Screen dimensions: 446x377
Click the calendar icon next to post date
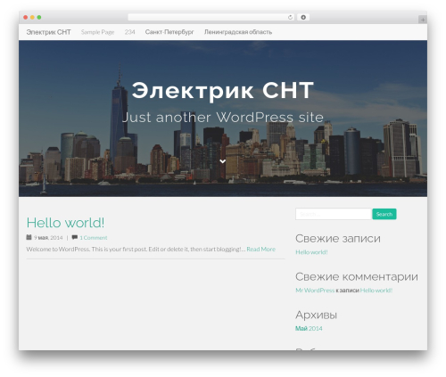pyautogui.click(x=29, y=237)
